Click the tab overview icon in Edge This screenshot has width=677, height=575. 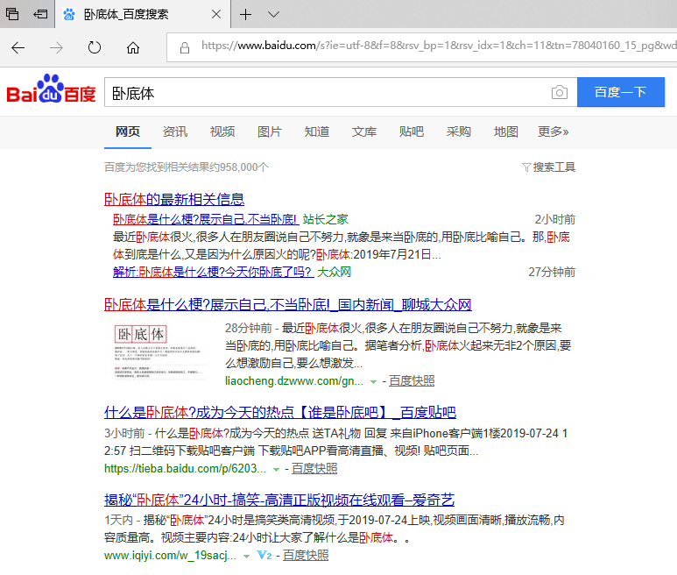point(12,14)
